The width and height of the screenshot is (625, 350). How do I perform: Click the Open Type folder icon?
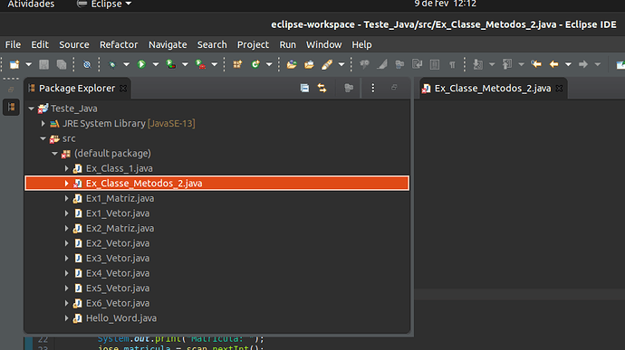click(x=292, y=64)
